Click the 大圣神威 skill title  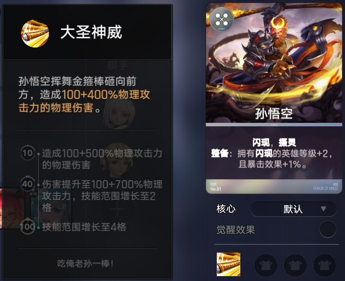(91, 32)
